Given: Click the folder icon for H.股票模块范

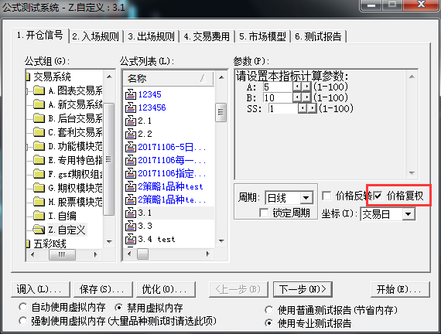Looking at the screenshot, I should pos(39,202).
